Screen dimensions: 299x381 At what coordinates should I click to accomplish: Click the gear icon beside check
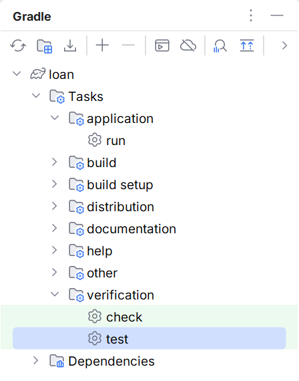coord(95,316)
